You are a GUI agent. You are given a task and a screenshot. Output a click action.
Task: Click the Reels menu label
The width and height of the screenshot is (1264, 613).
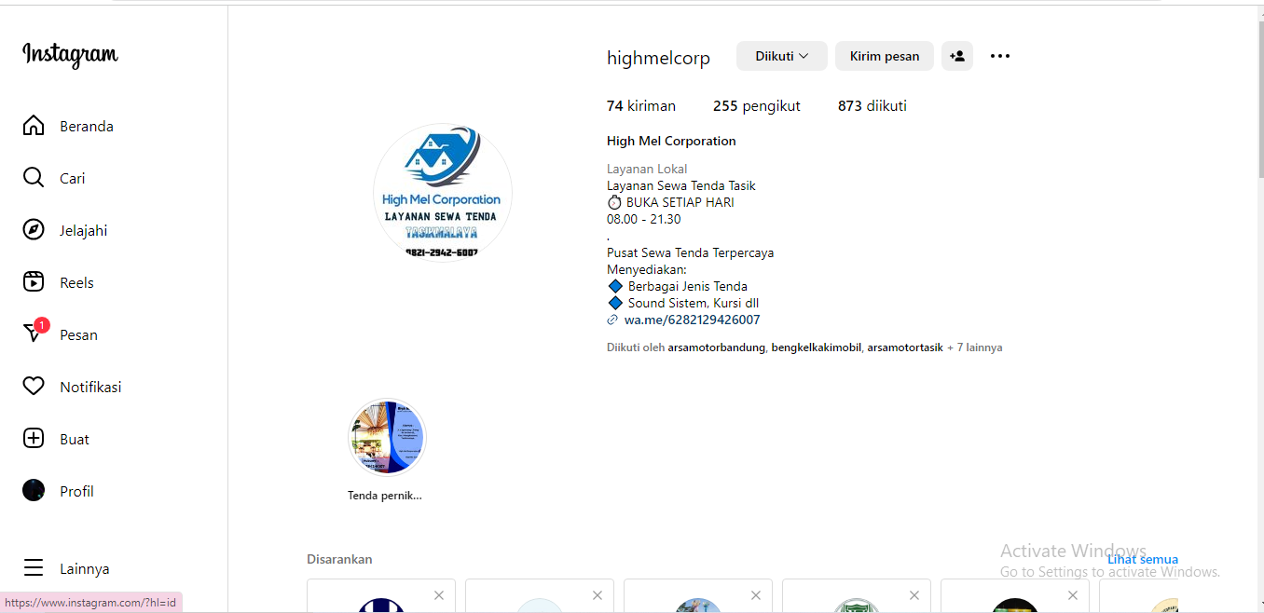pyautogui.click(x=76, y=282)
